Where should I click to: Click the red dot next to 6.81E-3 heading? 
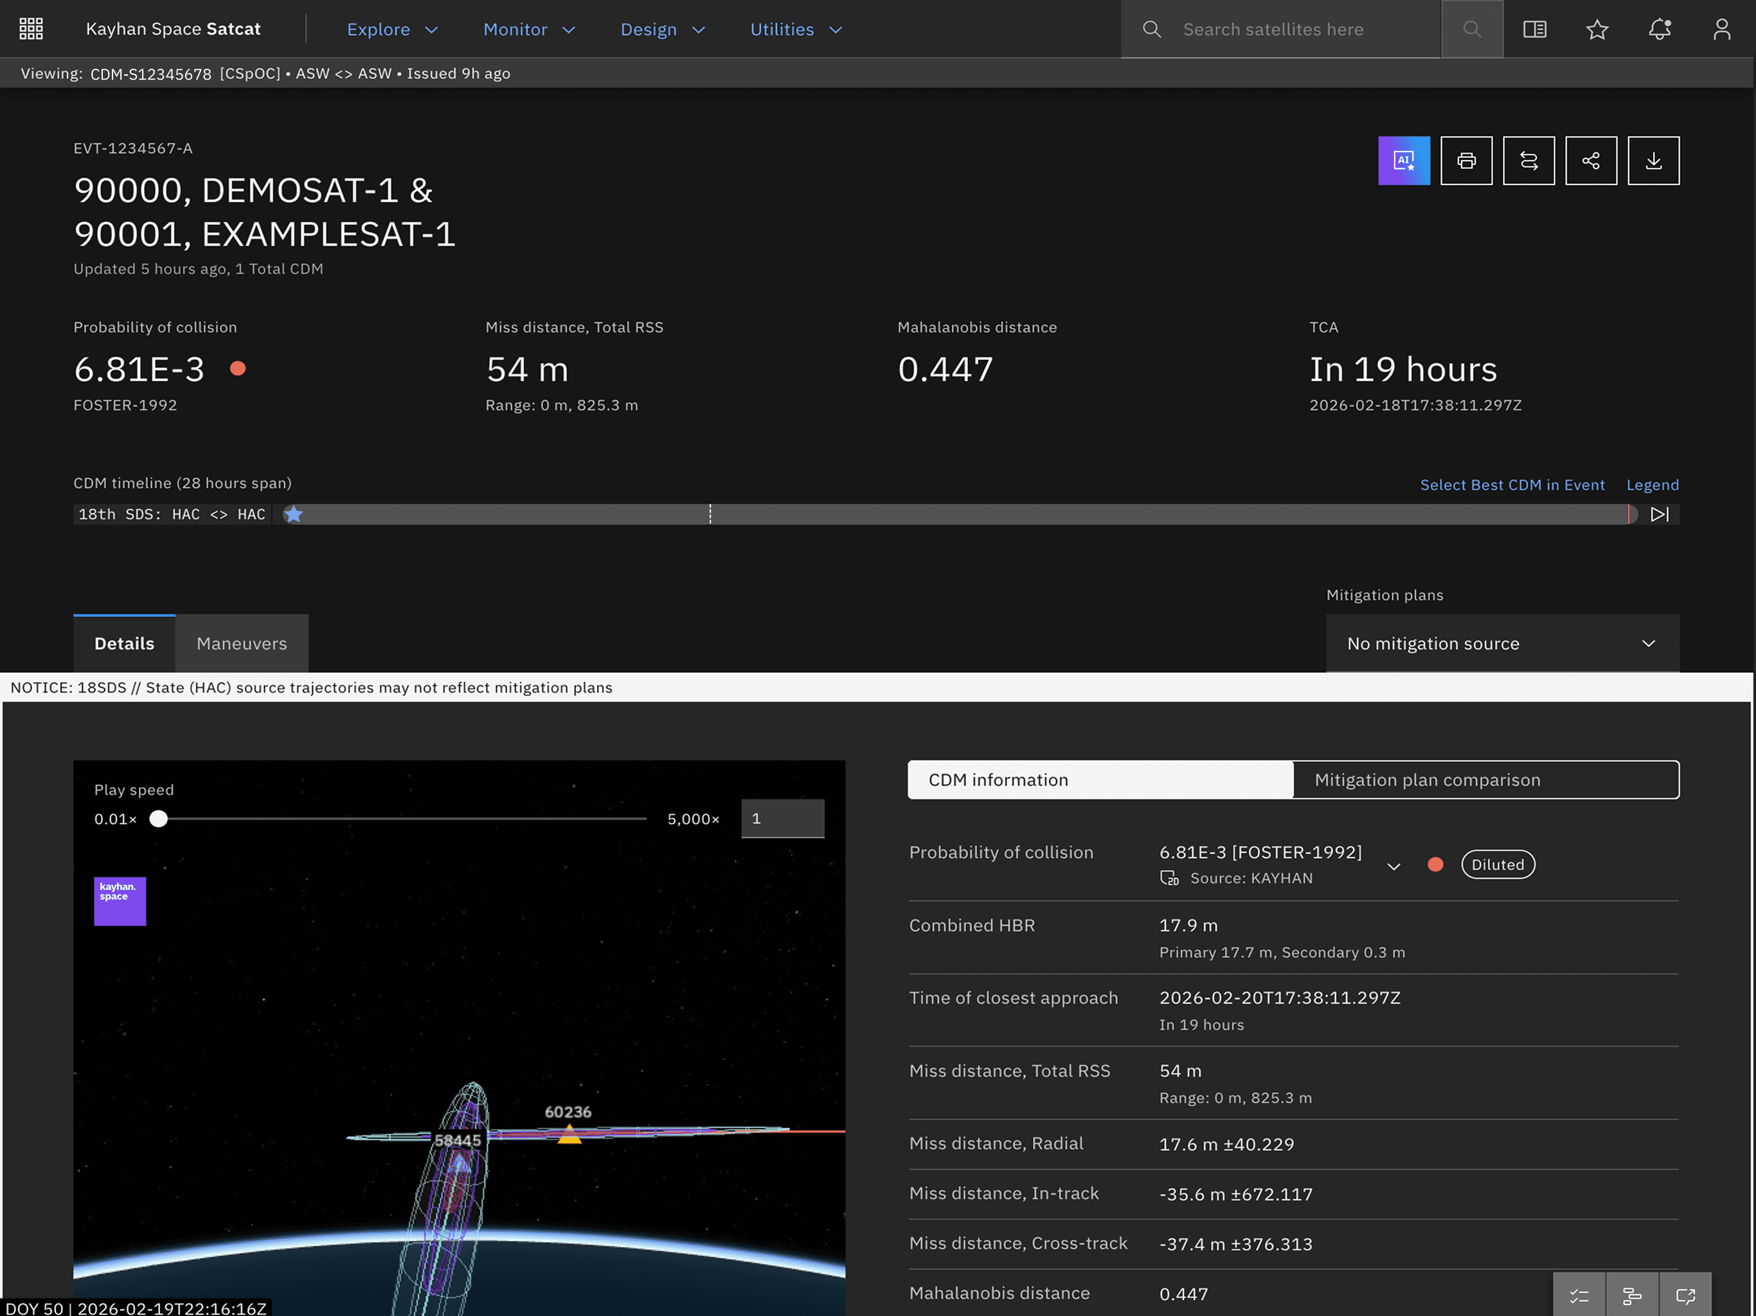click(x=237, y=368)
